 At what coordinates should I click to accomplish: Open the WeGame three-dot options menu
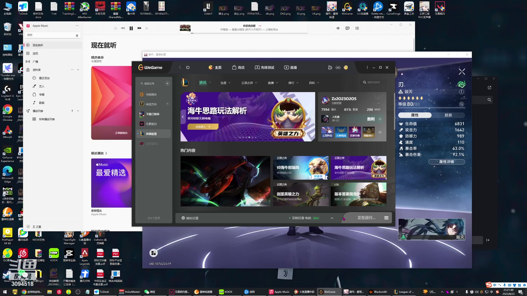[x=367, y=67]
